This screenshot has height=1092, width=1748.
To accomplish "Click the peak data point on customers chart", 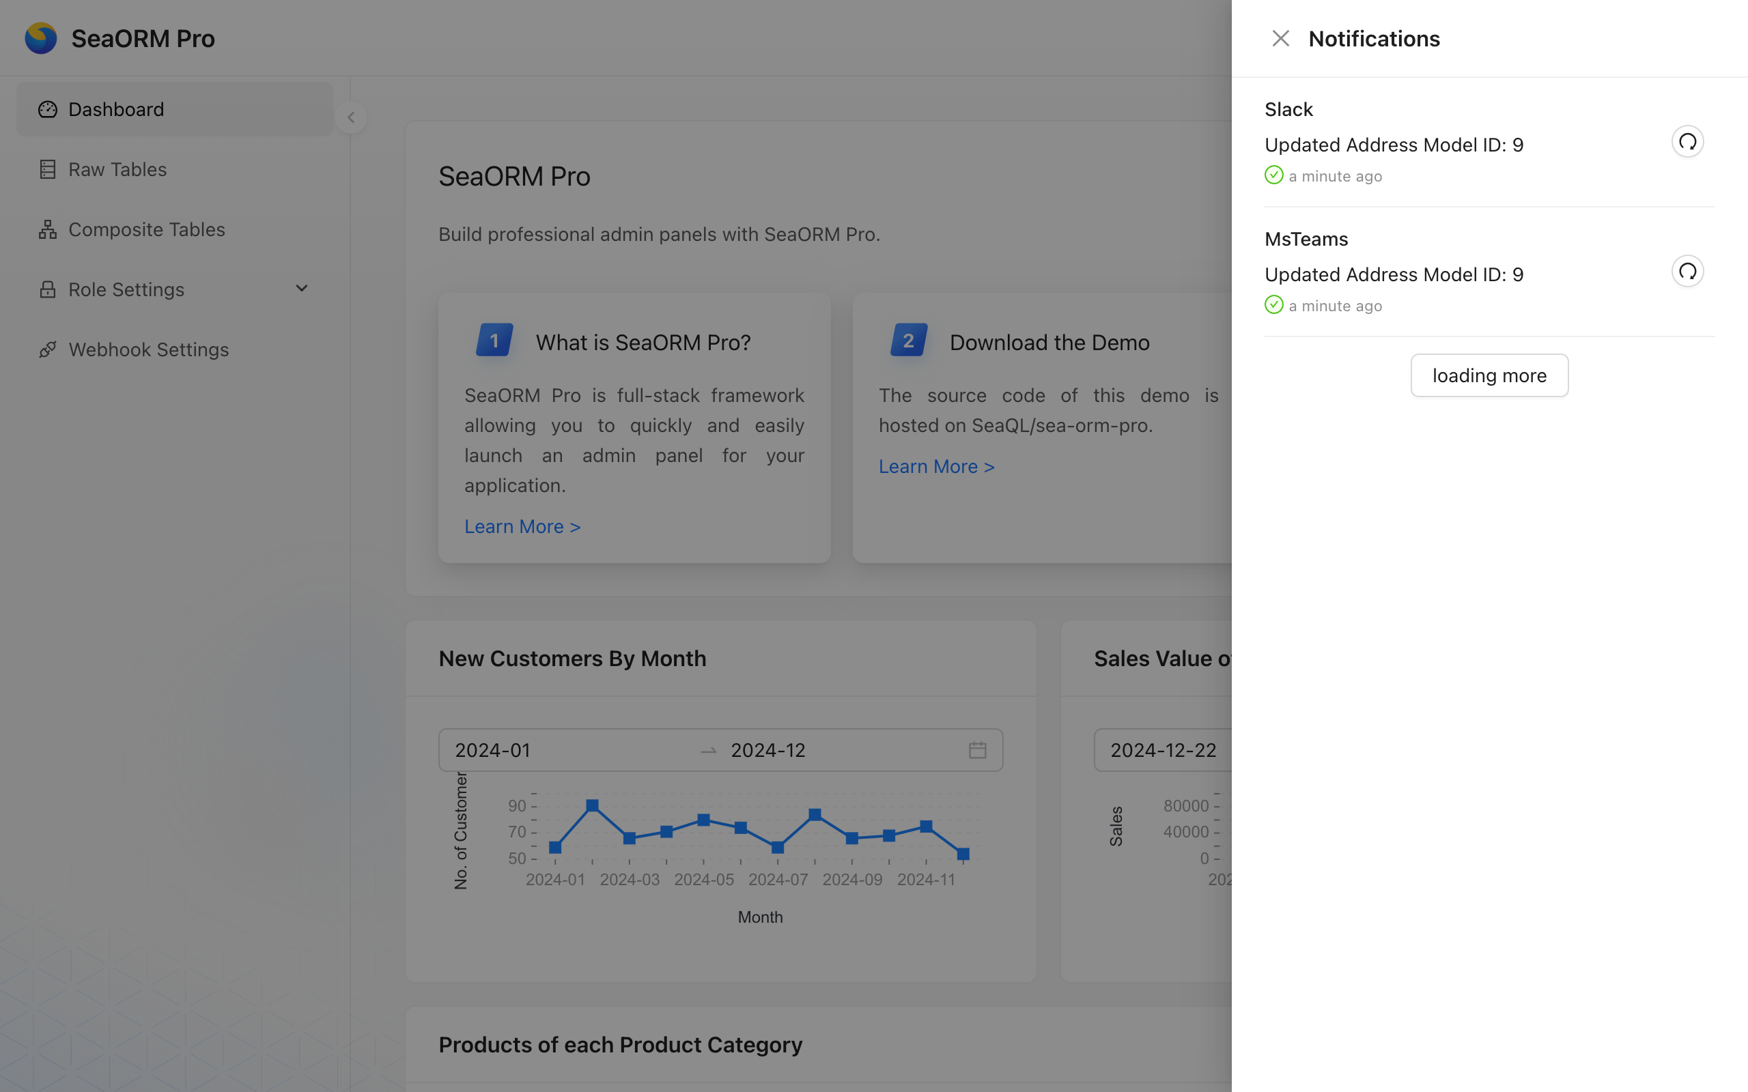I will pyautogui.click(x=592, y=805).
